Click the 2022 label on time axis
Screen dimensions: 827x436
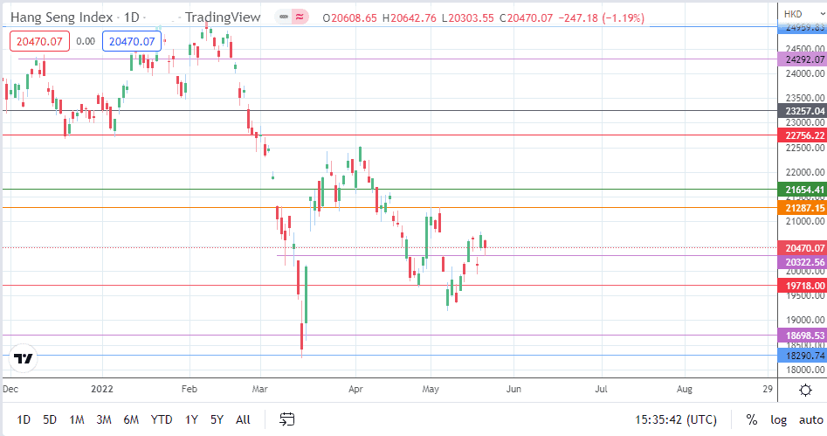click(x=102, y=389)
